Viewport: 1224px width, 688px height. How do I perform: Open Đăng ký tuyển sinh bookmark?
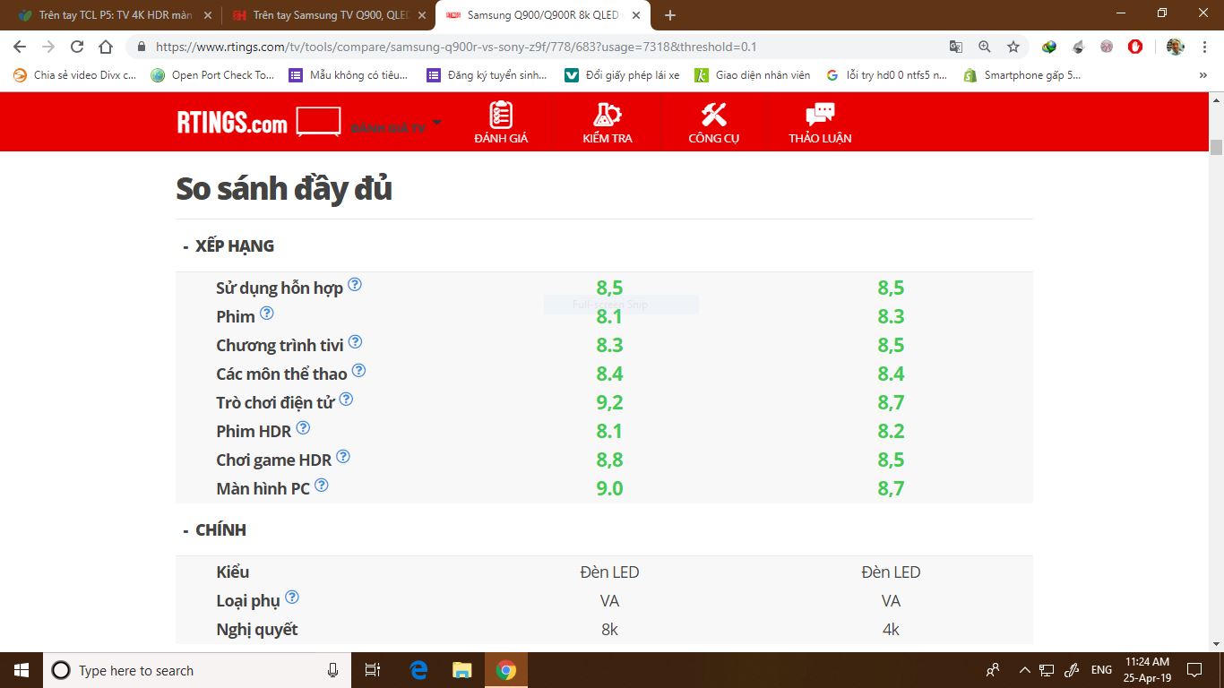[x=487, y=75]
